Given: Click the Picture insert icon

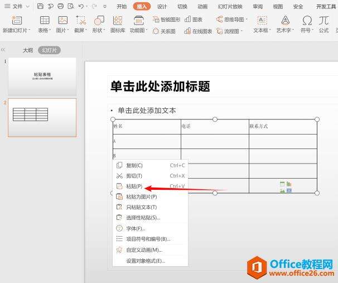Looking at the screenshot, I should tap(62, 20).
